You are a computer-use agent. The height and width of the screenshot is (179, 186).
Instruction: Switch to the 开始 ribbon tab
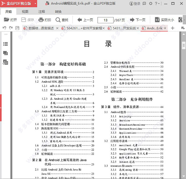point(9,11)
